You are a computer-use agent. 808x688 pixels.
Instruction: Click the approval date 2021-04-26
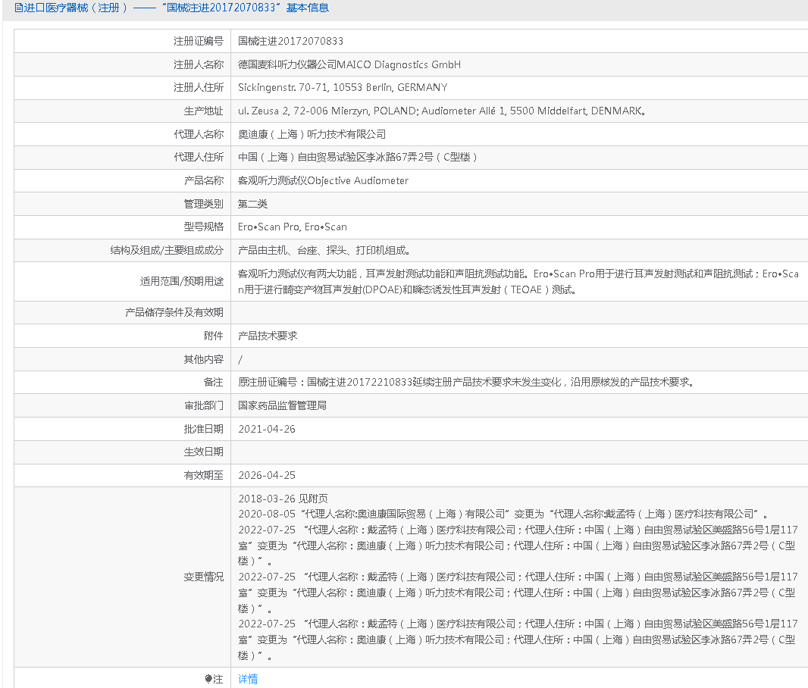(x=267, y=429)
